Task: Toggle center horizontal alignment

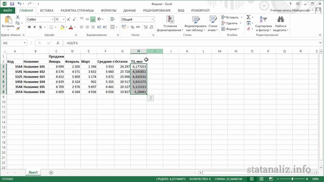Action: click(87, 27)
